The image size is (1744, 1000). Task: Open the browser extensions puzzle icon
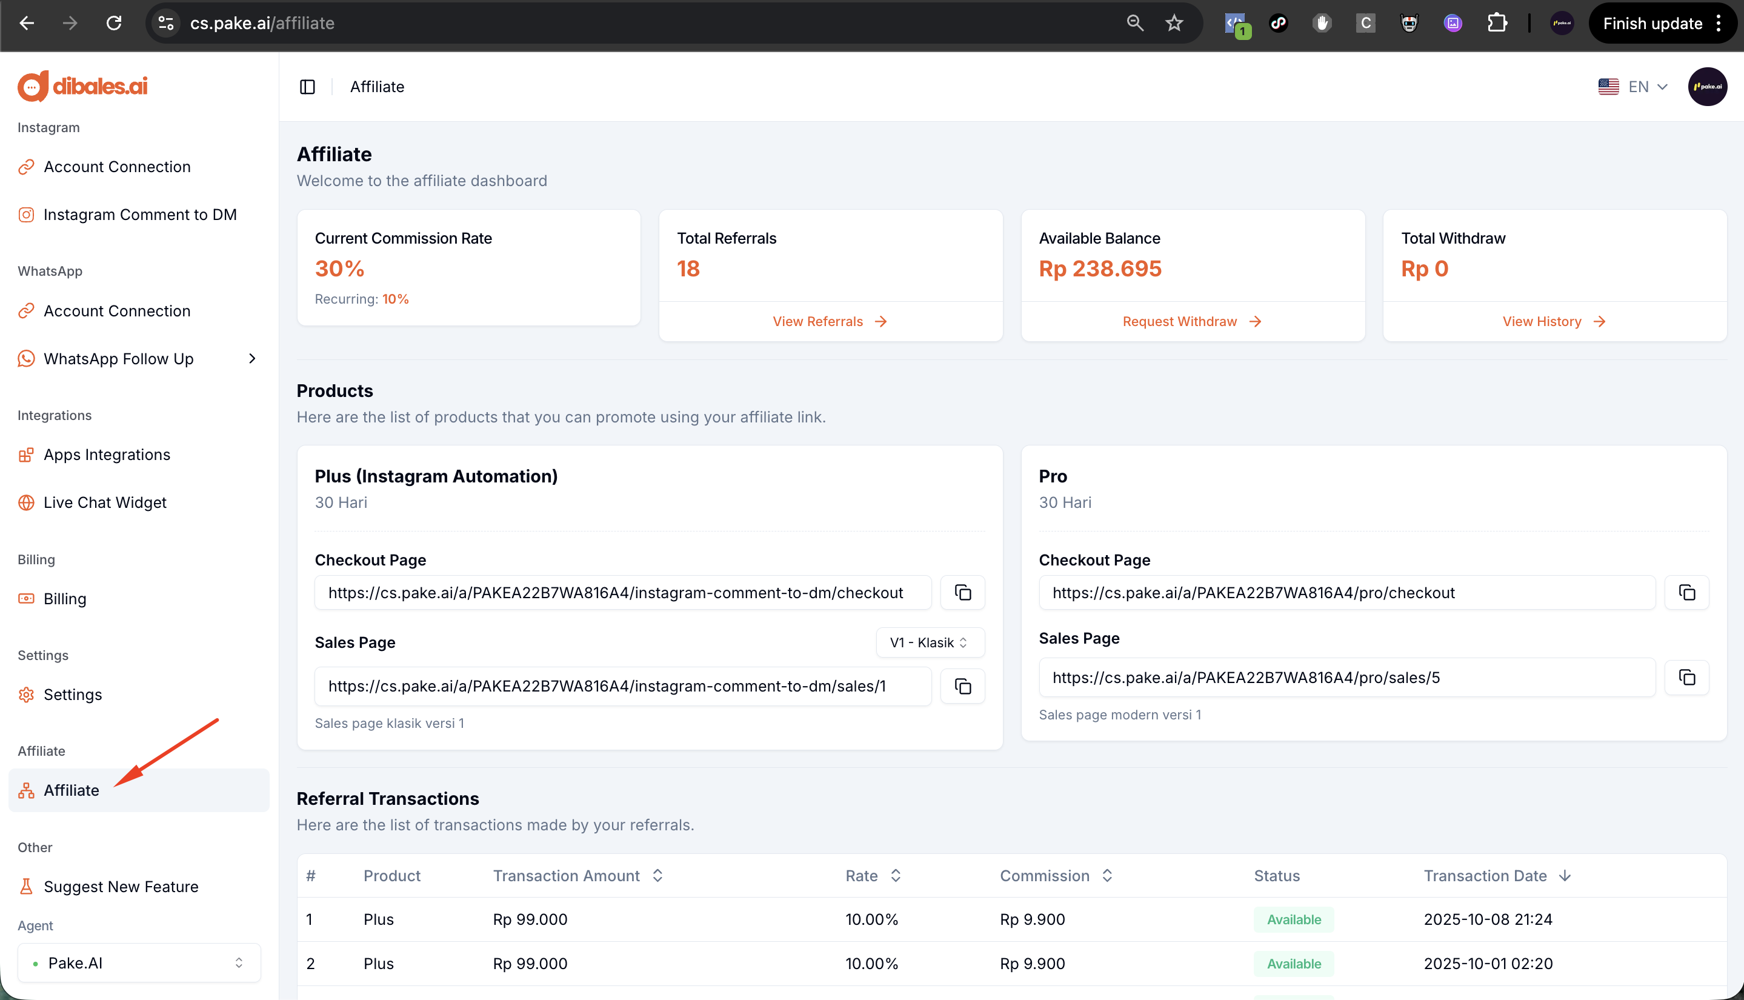click(x=1496, y=24)
